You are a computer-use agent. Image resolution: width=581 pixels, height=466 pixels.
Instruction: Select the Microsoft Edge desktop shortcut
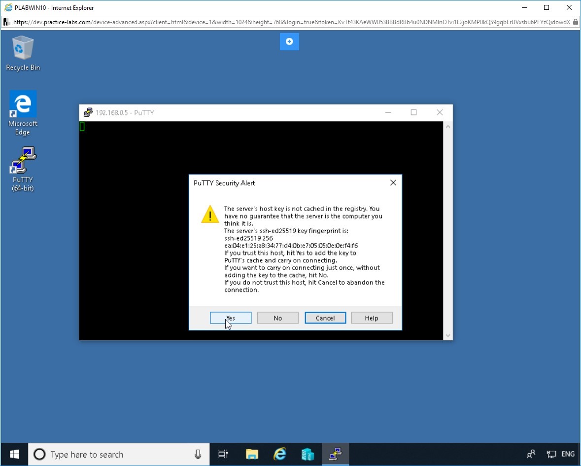tap(23, 113)
